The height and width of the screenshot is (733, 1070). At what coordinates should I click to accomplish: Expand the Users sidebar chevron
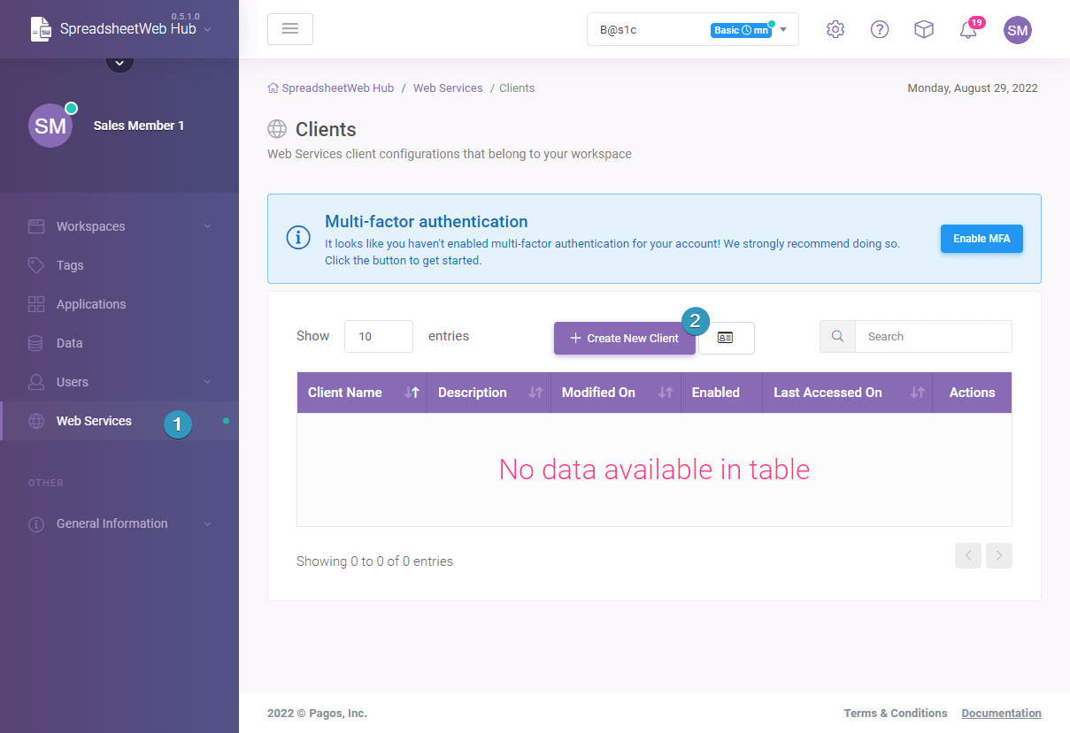click(208, 382)
